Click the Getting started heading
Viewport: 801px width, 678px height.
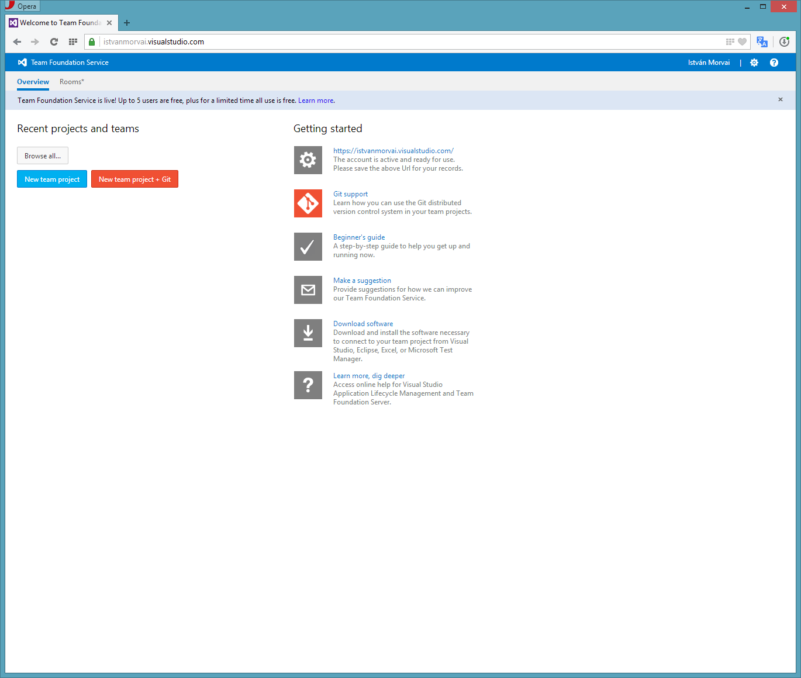327,129
